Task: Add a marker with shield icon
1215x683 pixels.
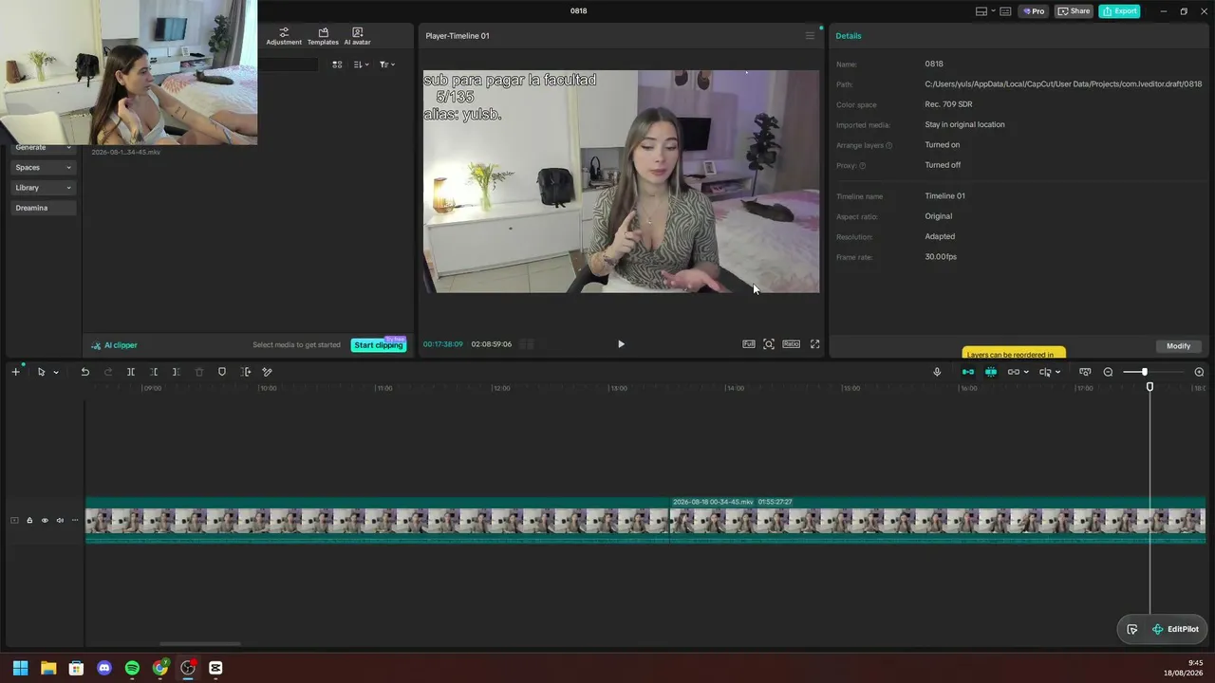Action: (x=222, y=372)
